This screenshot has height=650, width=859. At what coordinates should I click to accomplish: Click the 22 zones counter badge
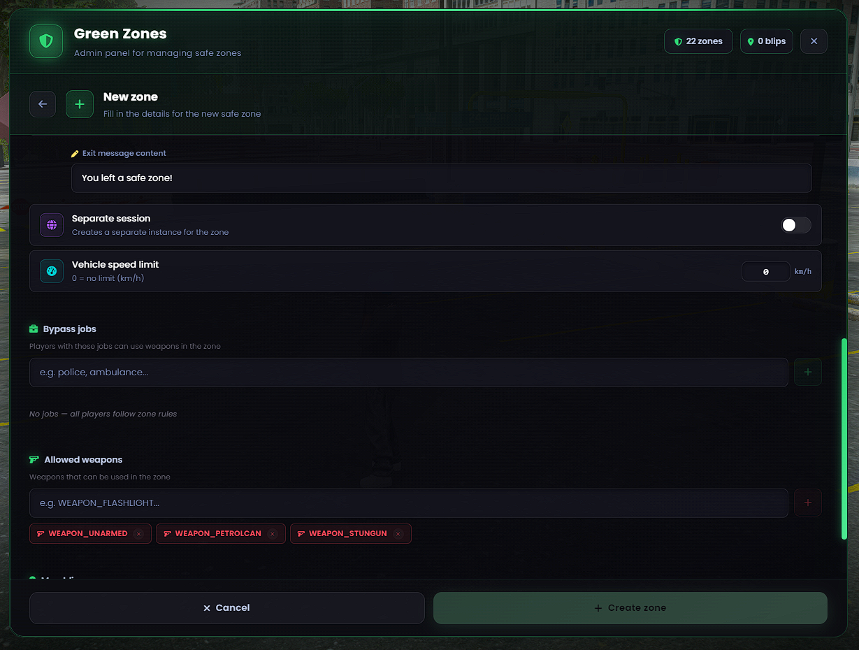tap(698, 41)
